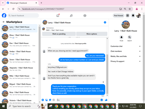
Task: Click site information icon in address bar
Action: (19, 9)
